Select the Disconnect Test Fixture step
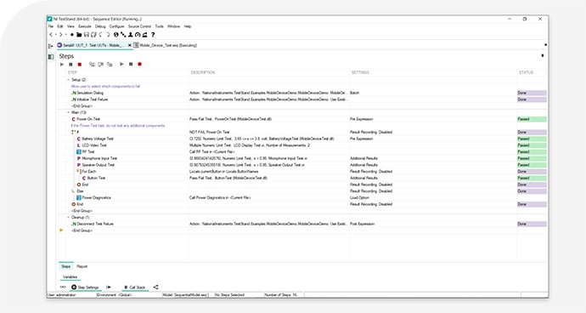 click(95, 224)
